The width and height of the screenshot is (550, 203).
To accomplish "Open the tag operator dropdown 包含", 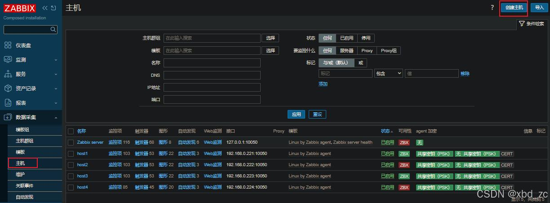I will click(389, 73).
